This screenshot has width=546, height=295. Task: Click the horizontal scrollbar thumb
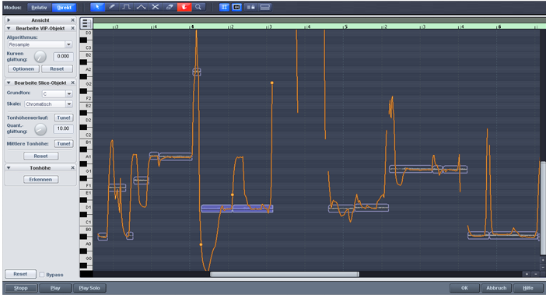click(x=285, y=275)
